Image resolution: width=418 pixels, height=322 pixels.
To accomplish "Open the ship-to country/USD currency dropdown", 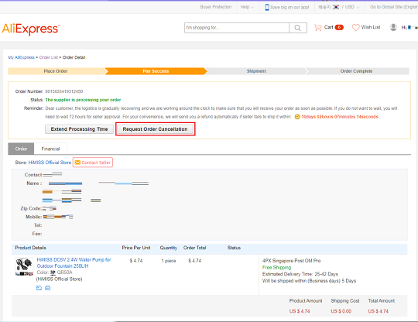I will 339,7.
